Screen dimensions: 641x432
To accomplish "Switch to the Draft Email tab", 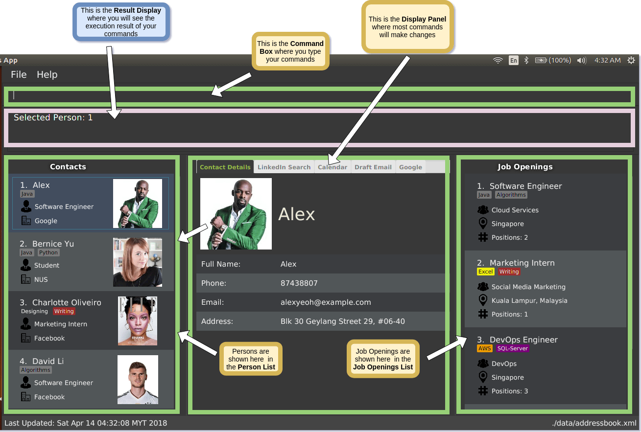I will (x=373, y=167).
